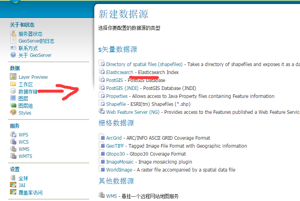Open GeoServer的日志 link
Viewport: 300px width, 201px height.
pos(36,41)
